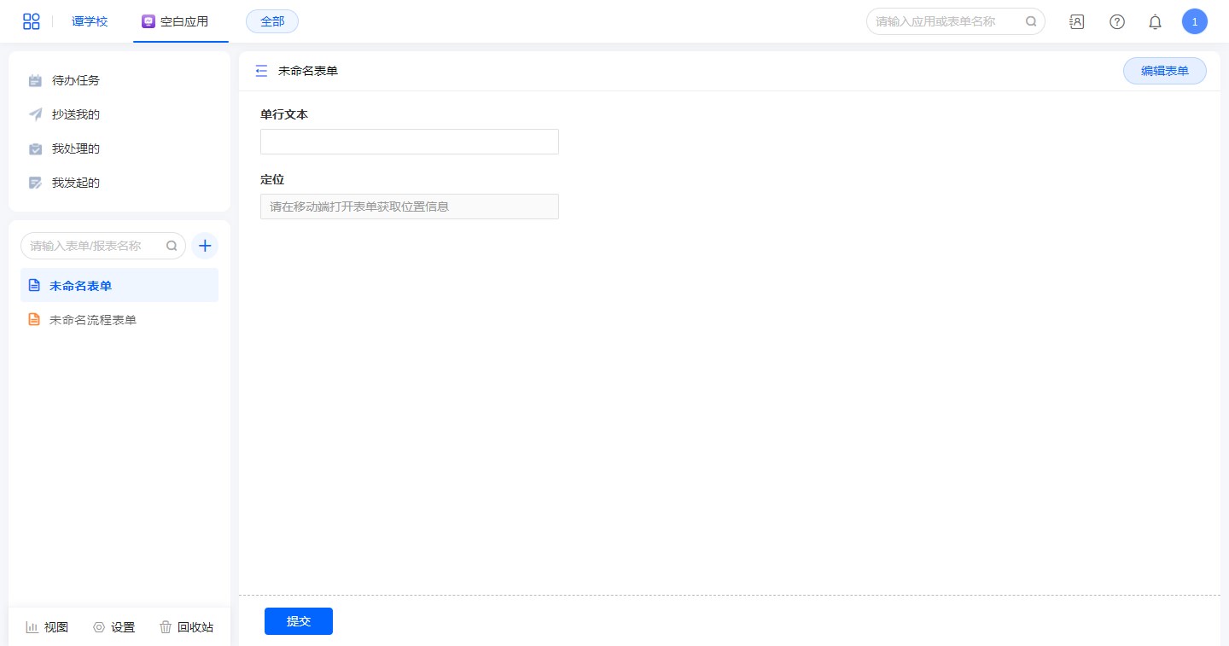Click the contacts address book icon
The width and height of the screenshot is (1229, 646).
pyautogui.click(x=1077, y=22)
